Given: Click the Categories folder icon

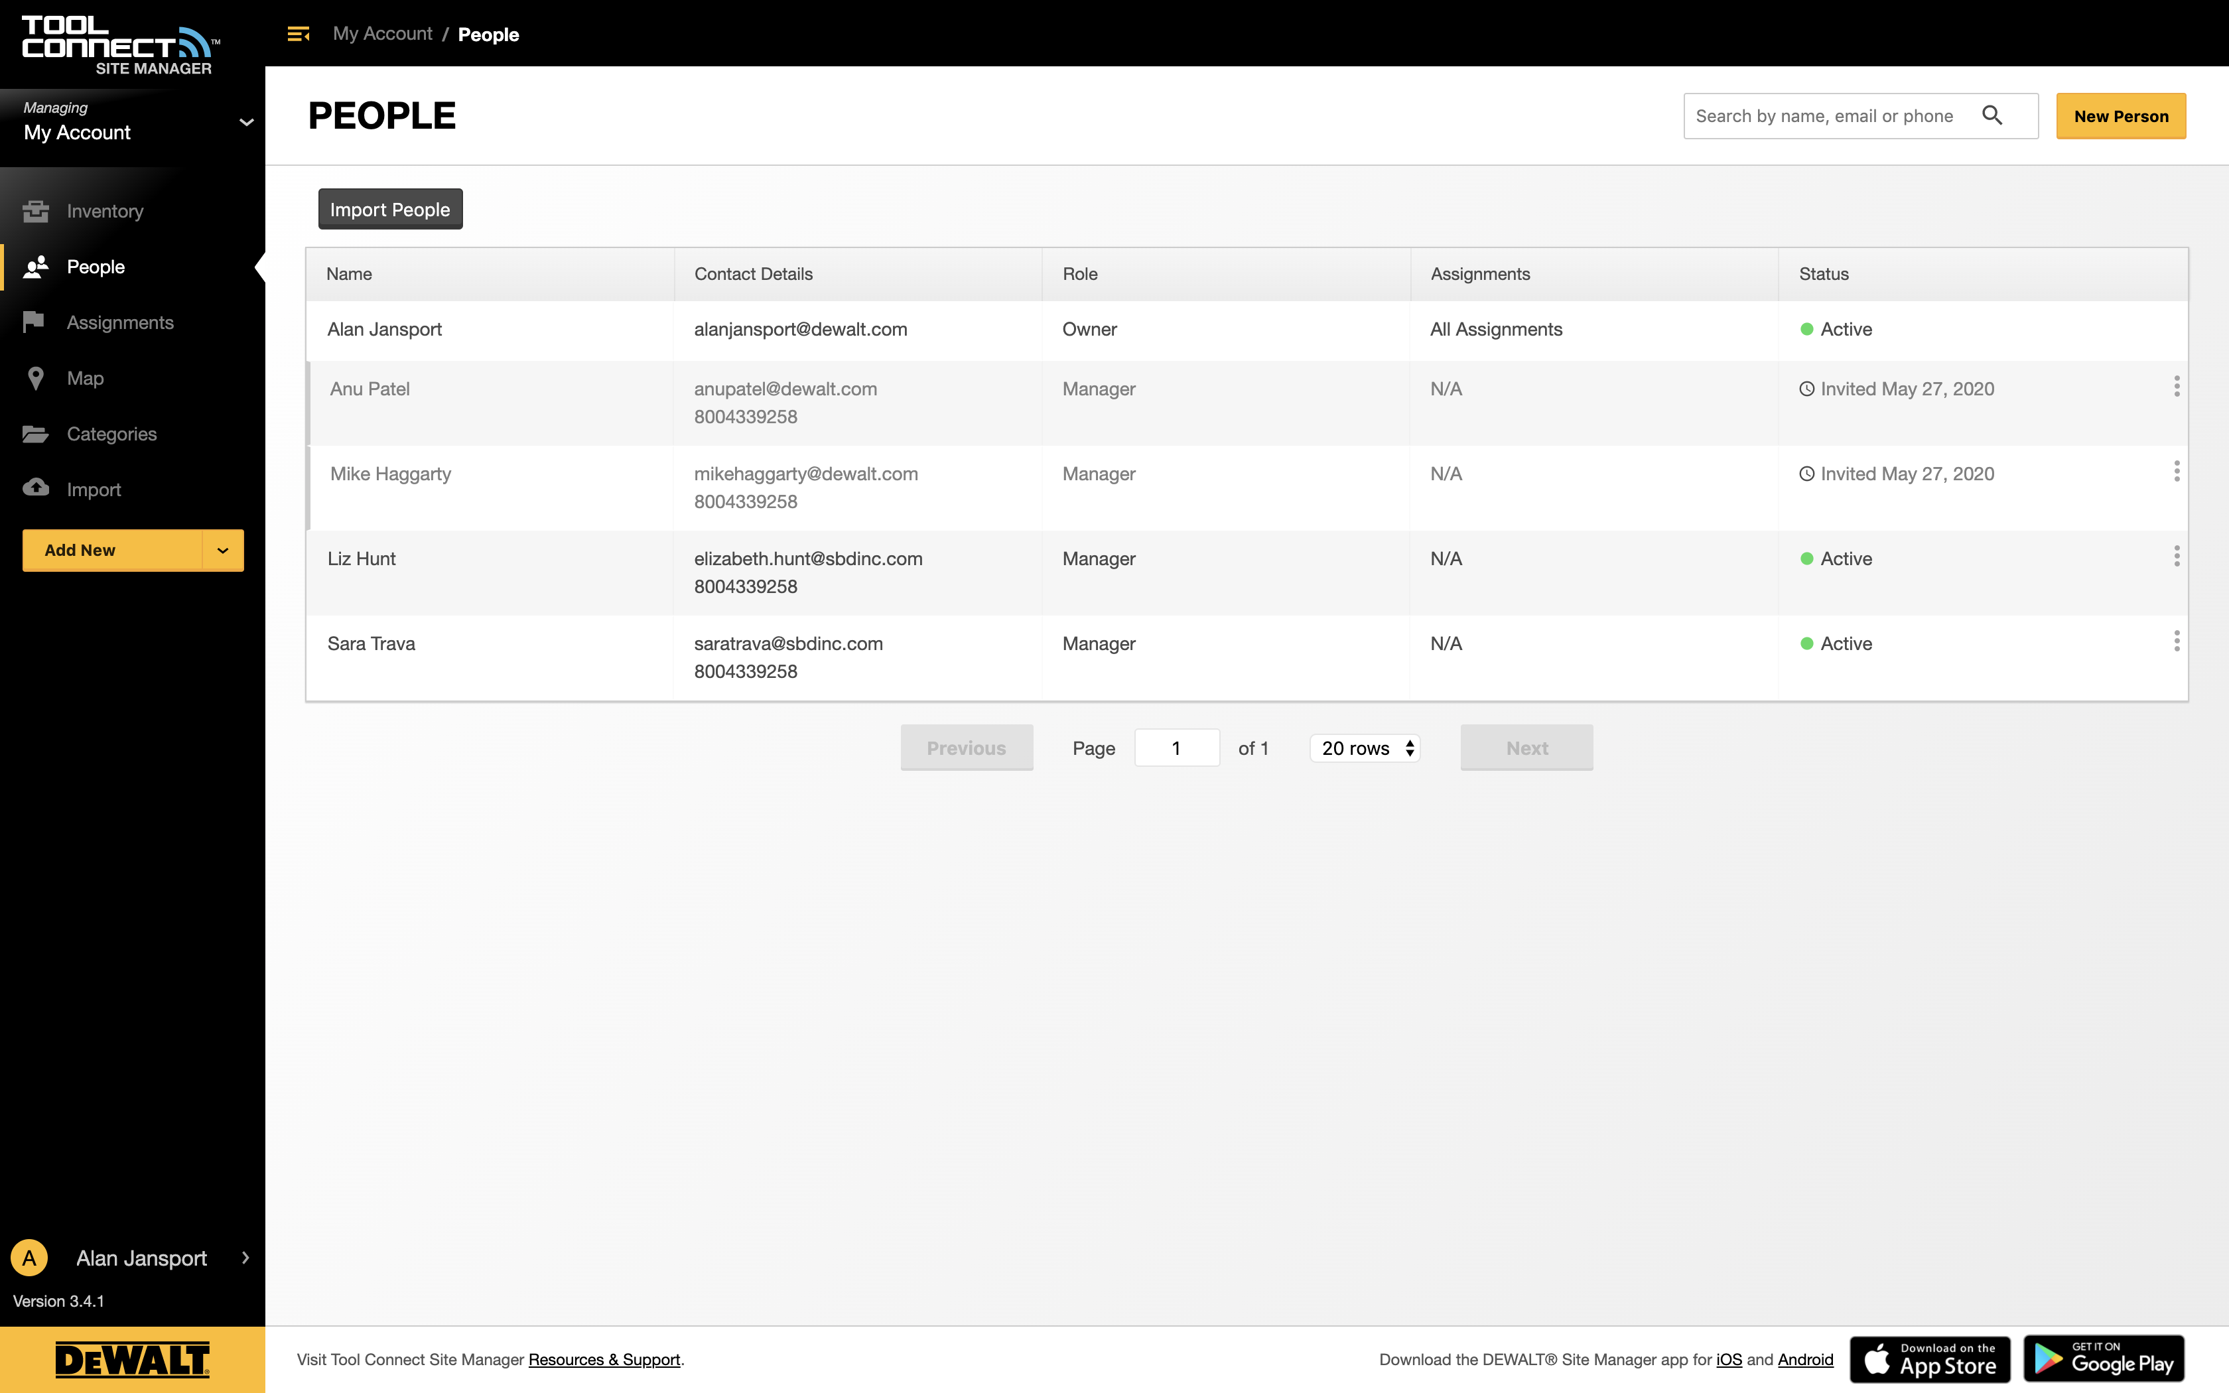Looking at the screenshot, I should pyautogui.click(x=36, y=434).
